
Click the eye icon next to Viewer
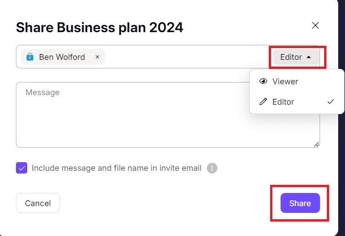(263, 81)
